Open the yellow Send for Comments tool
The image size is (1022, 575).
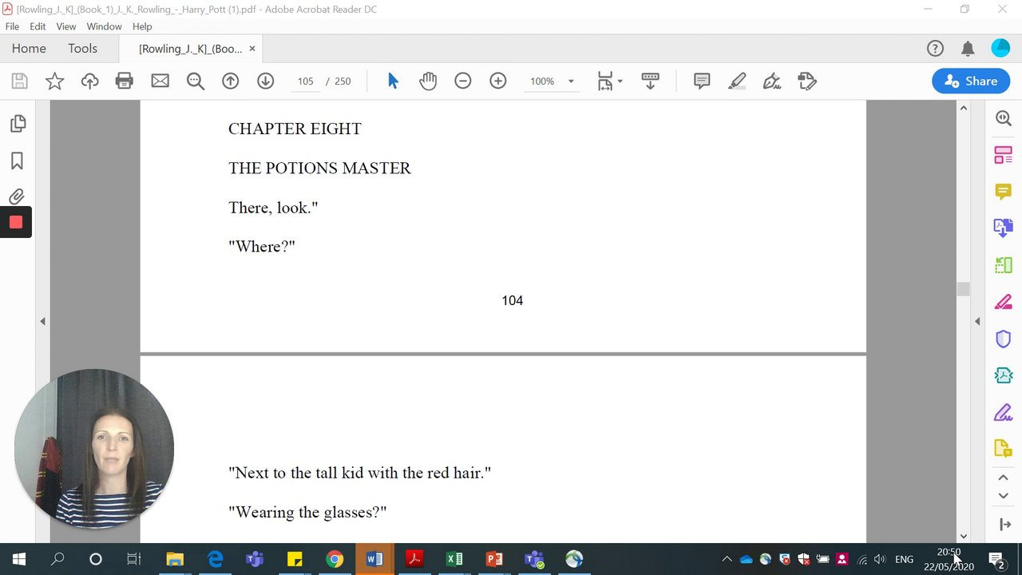[x=1003, y=448]
